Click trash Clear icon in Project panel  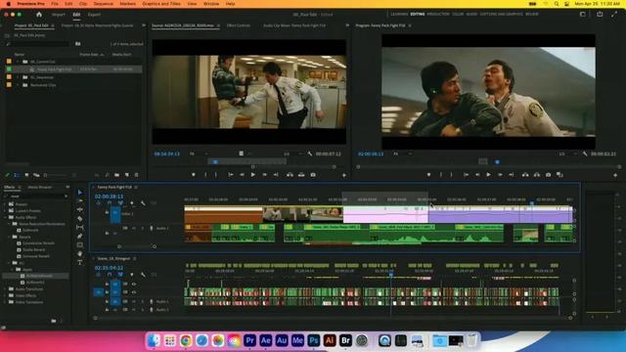[137, 175]
